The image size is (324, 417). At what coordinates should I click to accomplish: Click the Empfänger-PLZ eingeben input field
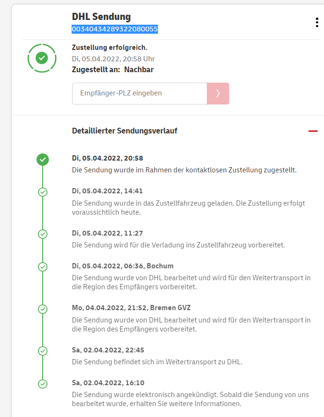pos(139,94)
